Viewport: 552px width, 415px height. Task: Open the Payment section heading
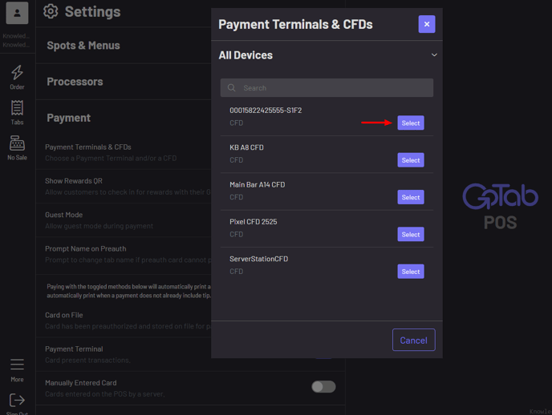pos(69,118)
